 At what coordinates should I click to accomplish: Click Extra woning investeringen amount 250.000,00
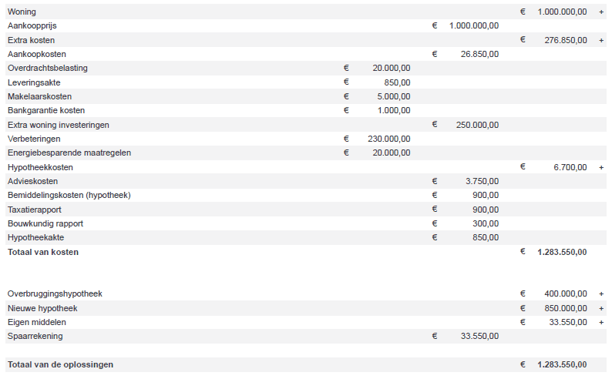point(477,125)
